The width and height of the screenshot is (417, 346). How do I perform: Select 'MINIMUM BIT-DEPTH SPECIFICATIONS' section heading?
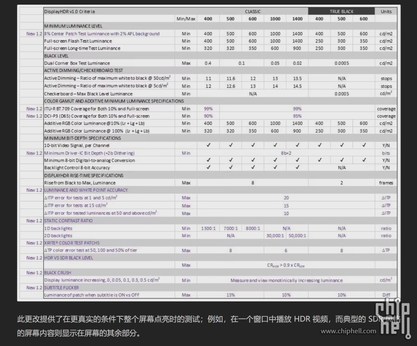[83, 138]
